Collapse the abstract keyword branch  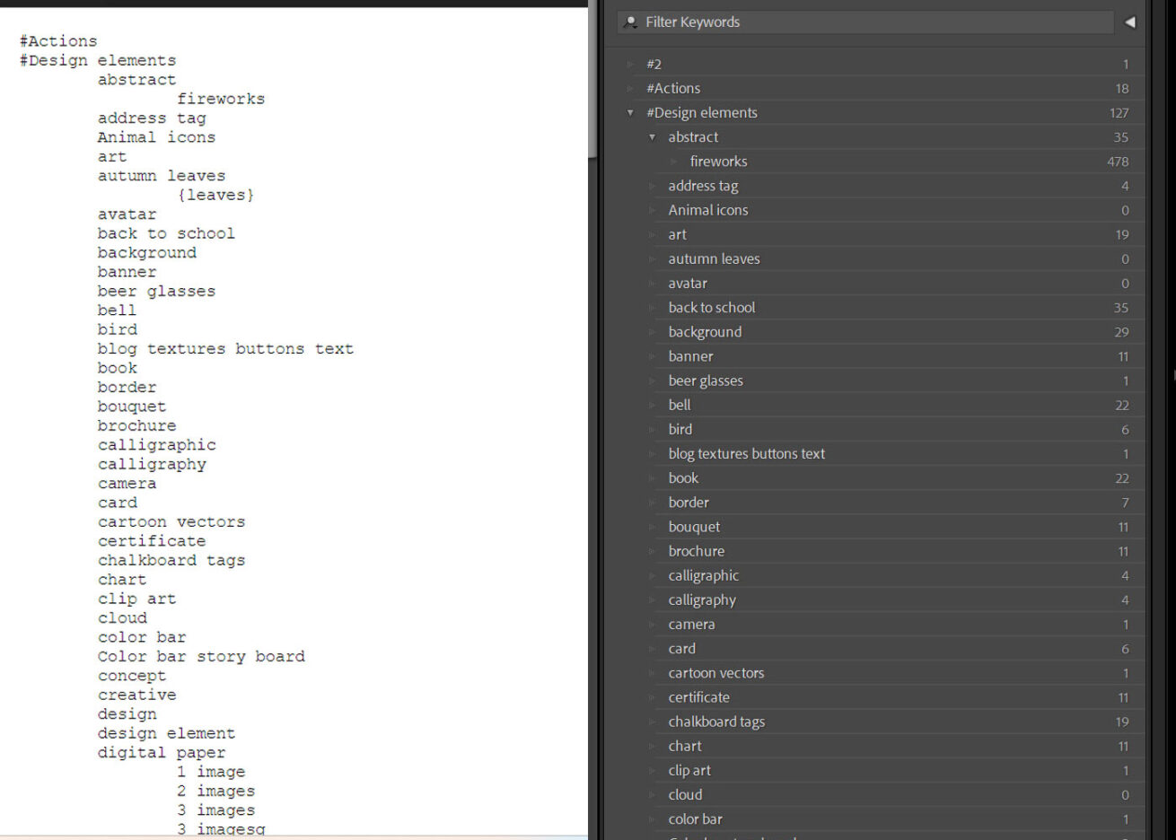[653, 137]
